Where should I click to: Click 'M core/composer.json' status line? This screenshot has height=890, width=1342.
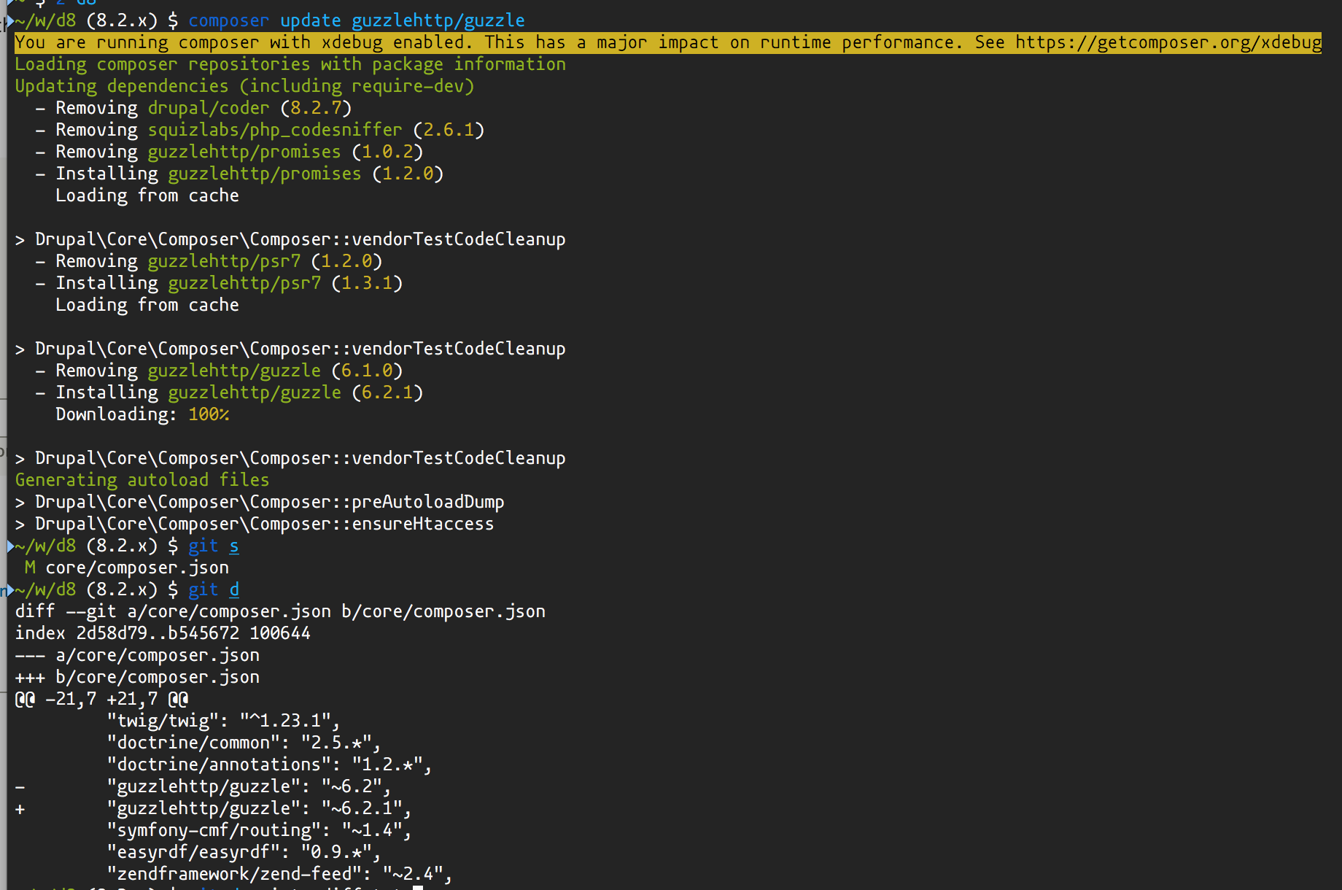tap(127, 568)
